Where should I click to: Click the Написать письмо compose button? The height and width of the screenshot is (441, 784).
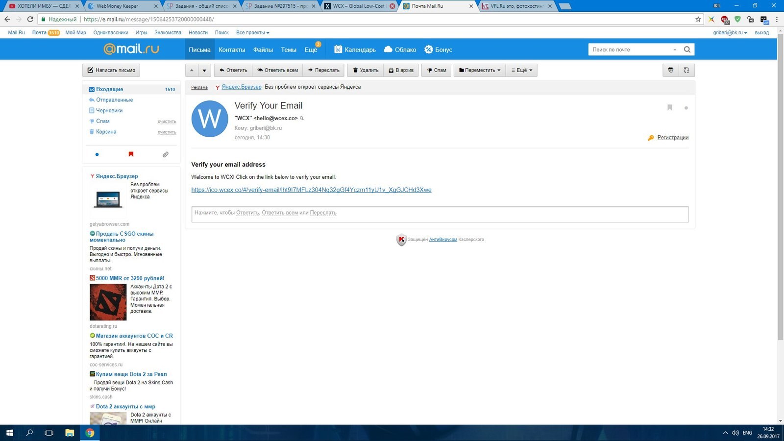tap(111, 70)
